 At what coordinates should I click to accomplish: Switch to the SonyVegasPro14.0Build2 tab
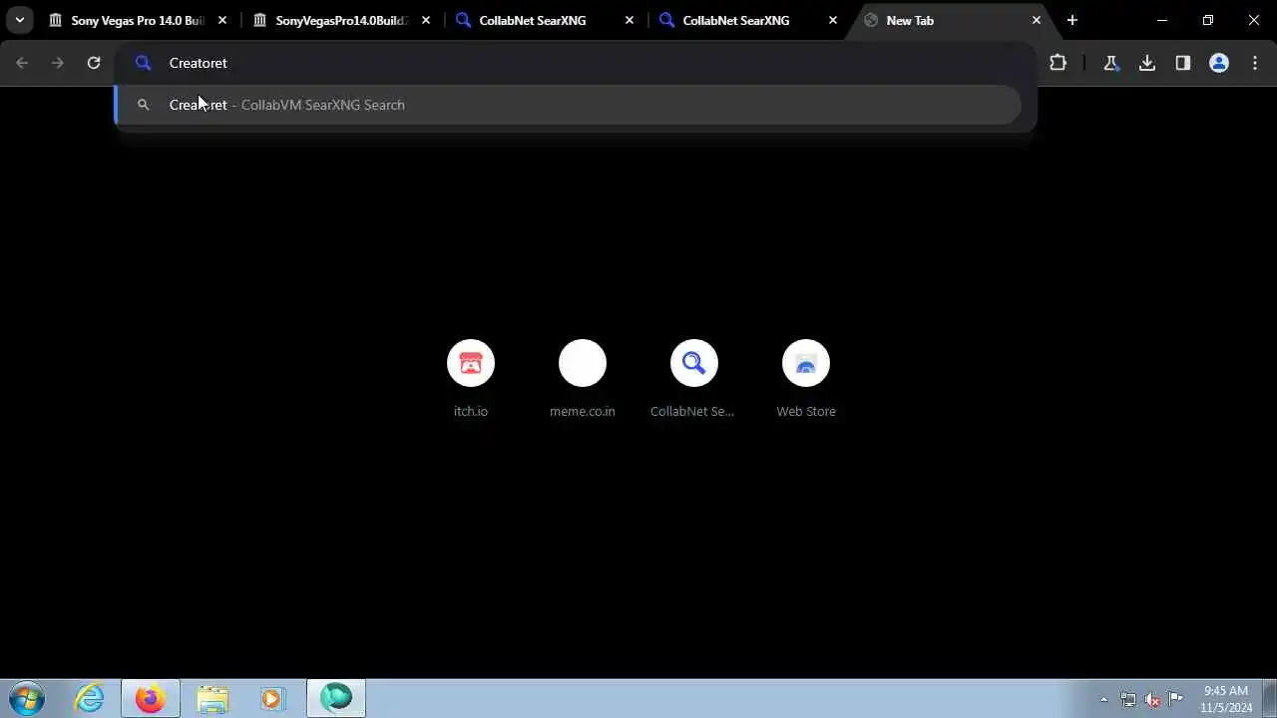(x=342, y=20)
